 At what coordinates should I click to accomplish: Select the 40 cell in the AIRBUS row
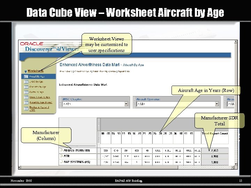pos(147,151)
